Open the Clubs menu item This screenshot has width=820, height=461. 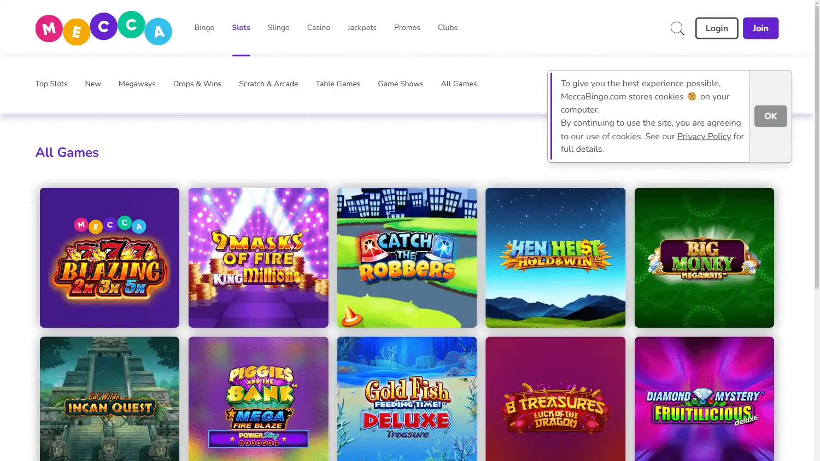(x=448, y=27)
